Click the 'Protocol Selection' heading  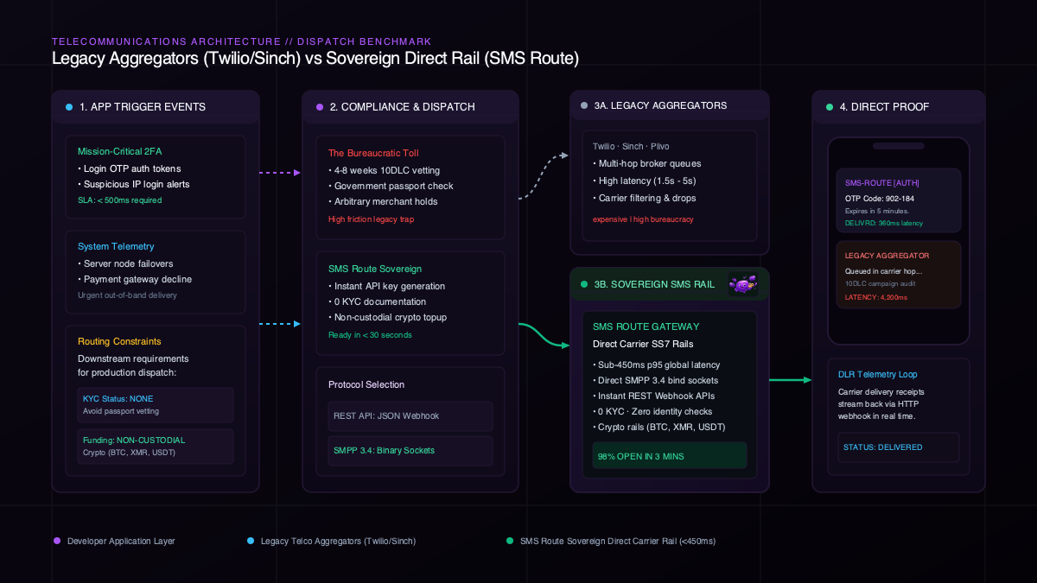(x=366, y=384)
